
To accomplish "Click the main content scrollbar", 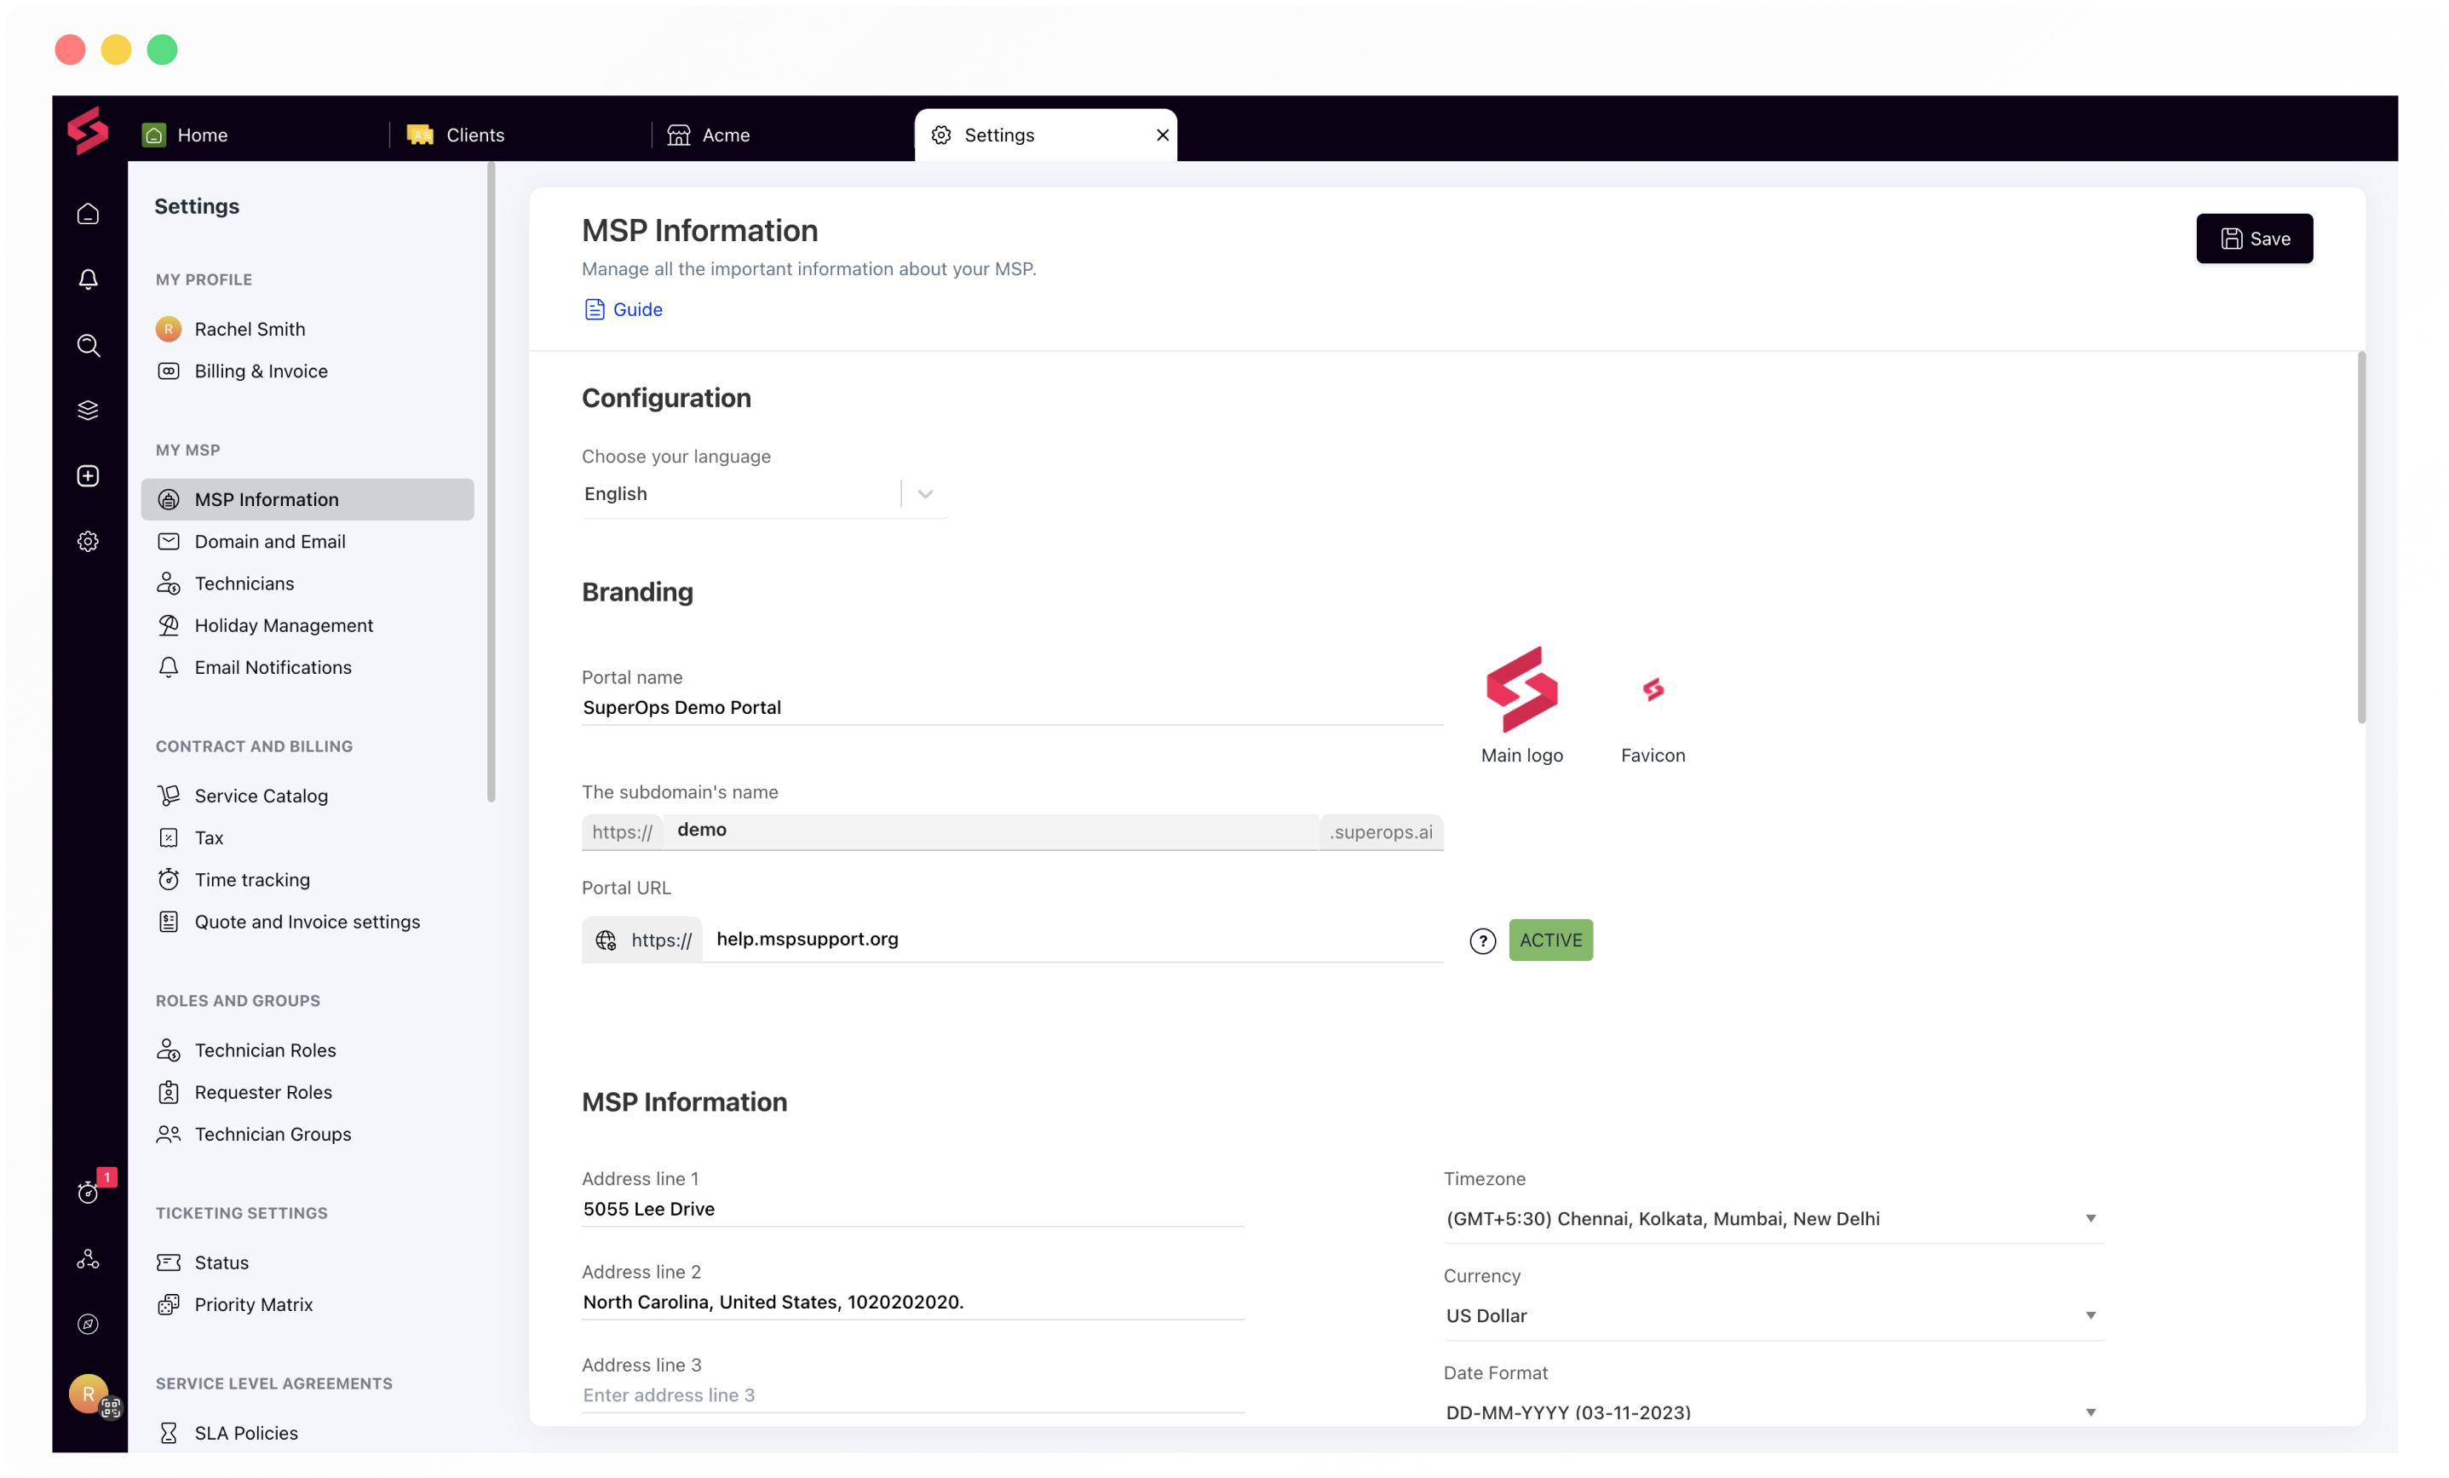I will (2360, 538).
